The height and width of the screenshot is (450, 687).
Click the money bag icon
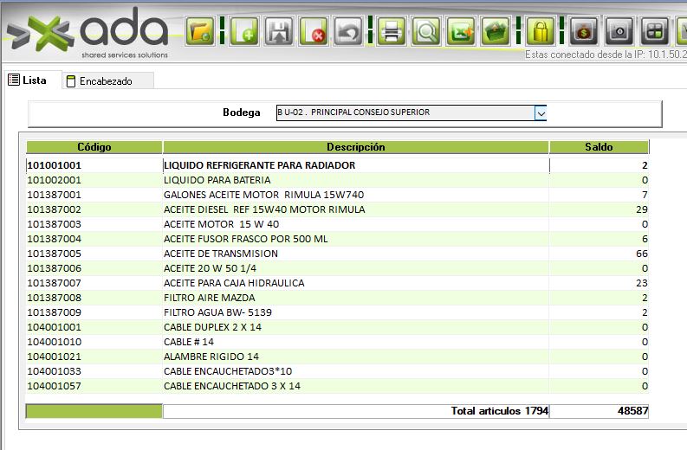tap(583, 32)
